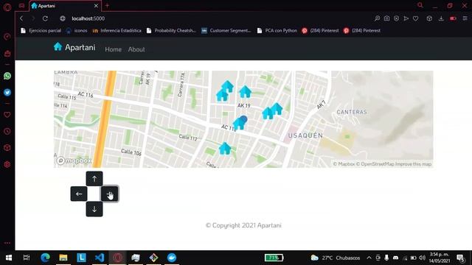The height and width of the screenshot is (265, 472).
Task: Select the Apartani browser tab
Action: pyautogui.click(x=65, y=6)
